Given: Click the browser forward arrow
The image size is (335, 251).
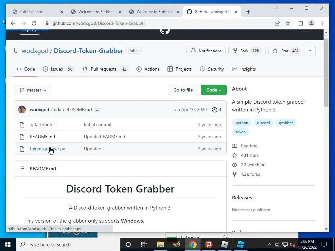Looking at the screenshot, I should point(24,23).
